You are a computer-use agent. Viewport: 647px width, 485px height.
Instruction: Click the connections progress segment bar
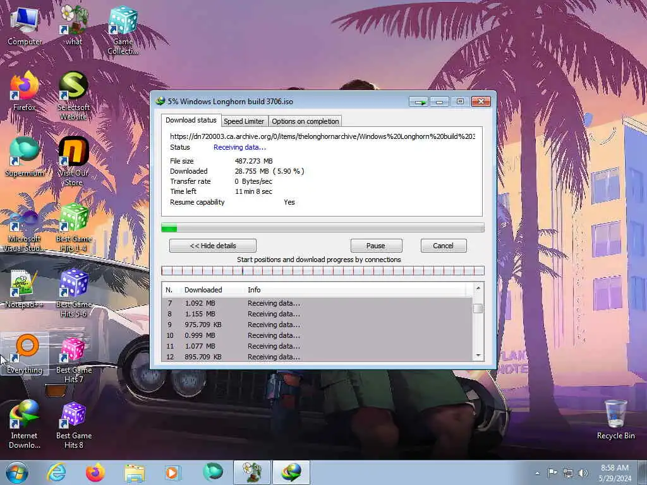click(x=322, y=270)
